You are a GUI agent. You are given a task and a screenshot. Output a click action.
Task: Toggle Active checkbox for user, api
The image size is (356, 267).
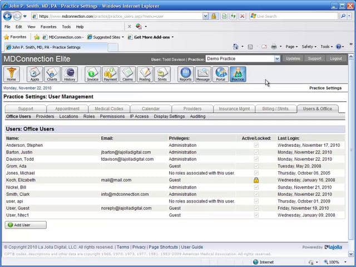256,201
